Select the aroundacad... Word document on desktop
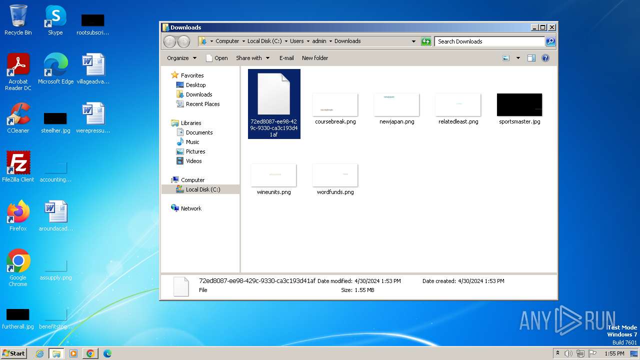Viewport: 640px width, 360px height. [55, 215]
